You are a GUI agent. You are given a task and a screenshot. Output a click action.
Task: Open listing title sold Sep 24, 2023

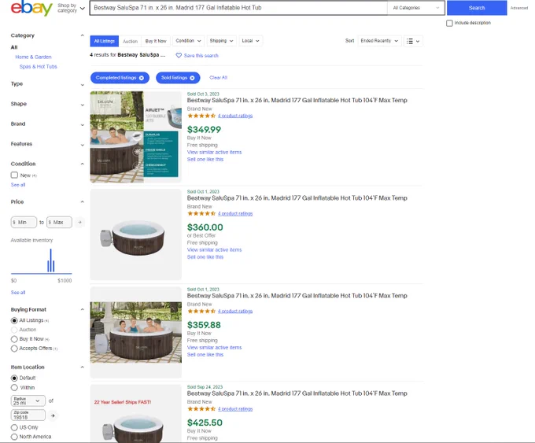297,393
